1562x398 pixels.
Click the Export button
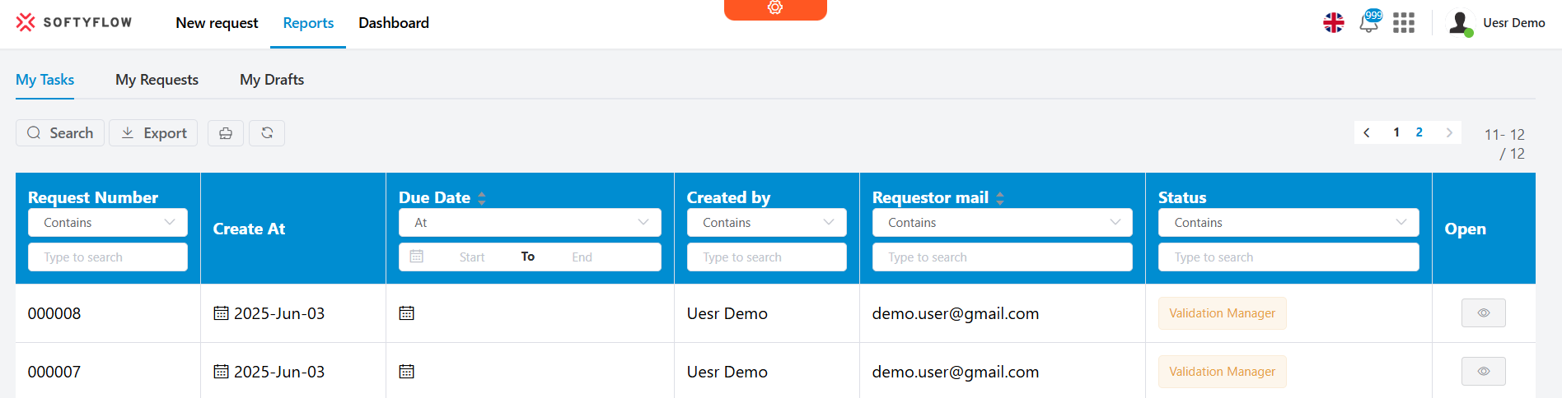pos(153,133)
